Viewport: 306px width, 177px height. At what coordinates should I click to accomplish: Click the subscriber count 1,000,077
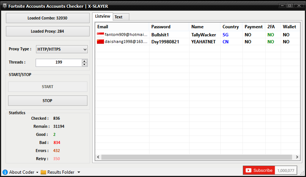tap(286, 170)
